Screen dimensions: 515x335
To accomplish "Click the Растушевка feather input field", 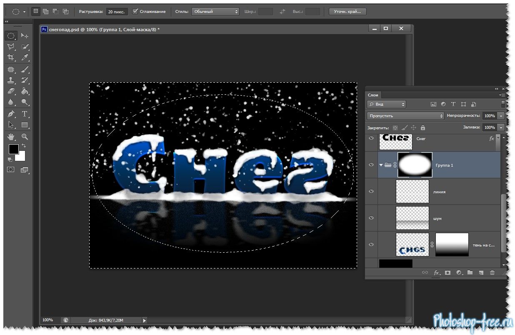I will click(117, 12).
